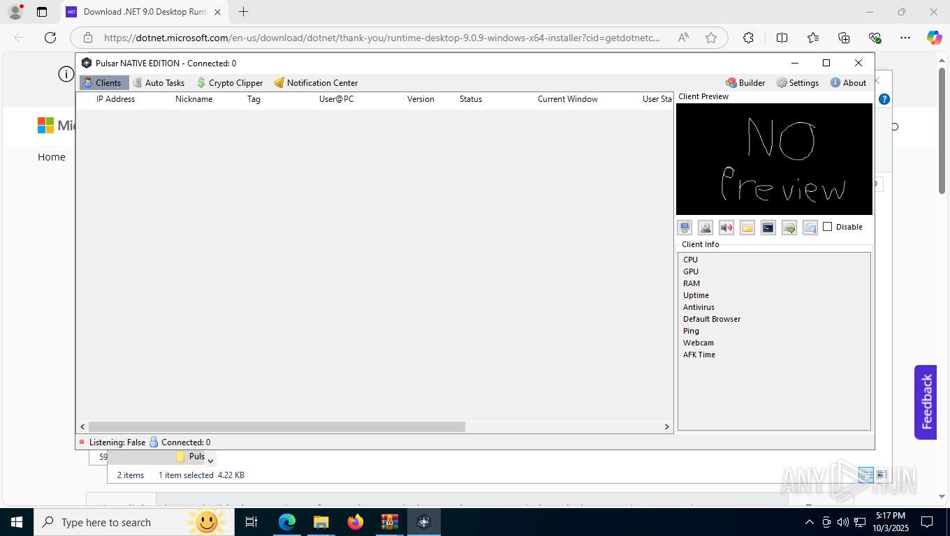
Task: Toggle Edge split screen icon
Action: coord(782,38)
